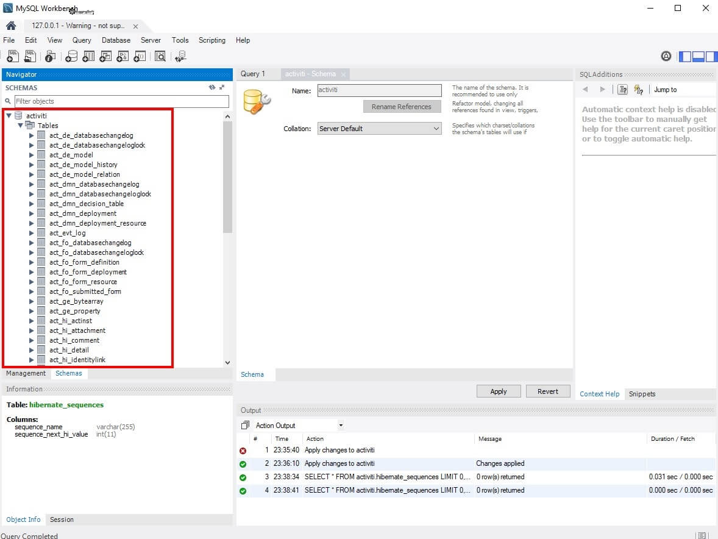Open preferences gear icon at top right

point(666,56)
